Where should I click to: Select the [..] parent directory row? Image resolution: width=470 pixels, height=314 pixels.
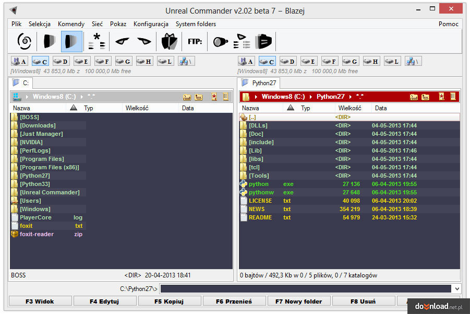350,117
